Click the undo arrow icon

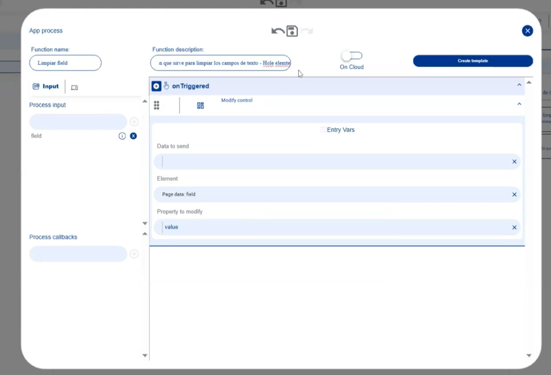277,31
